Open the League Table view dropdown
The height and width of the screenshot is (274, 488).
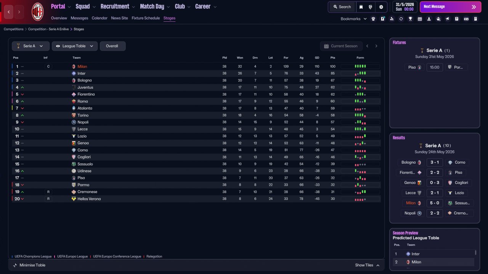(x=75, y=46)
